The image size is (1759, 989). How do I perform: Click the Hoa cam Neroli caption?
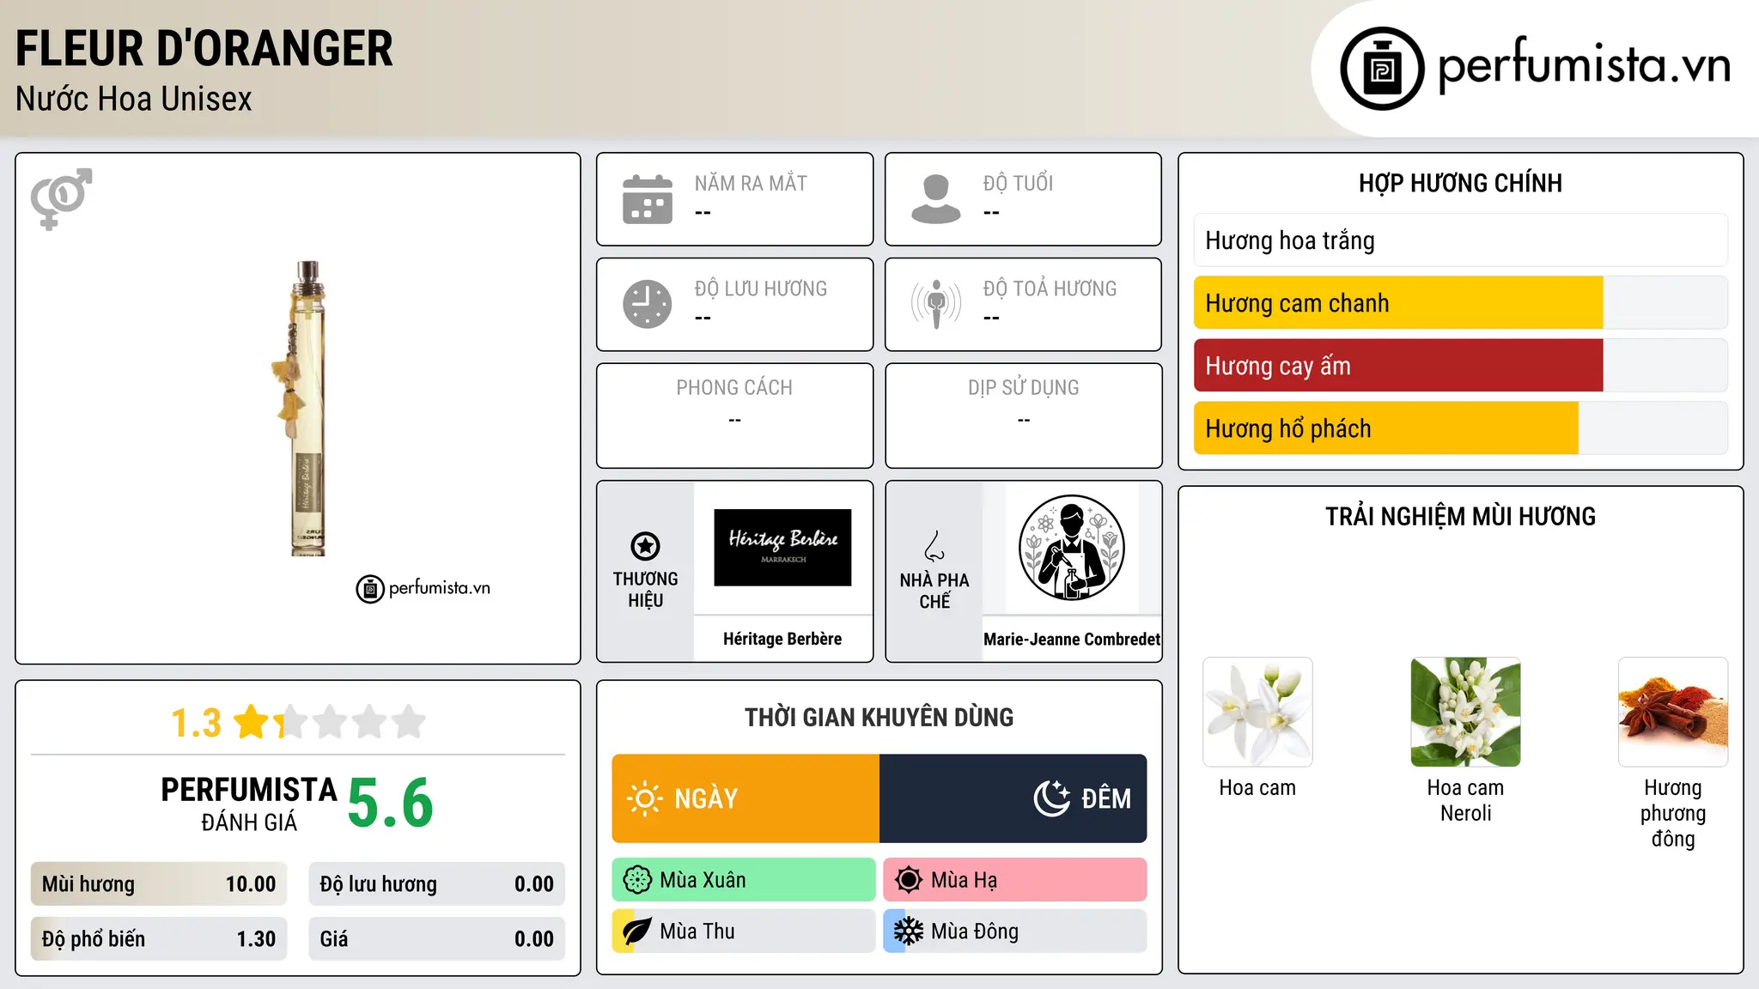(x=1465, y=800)
